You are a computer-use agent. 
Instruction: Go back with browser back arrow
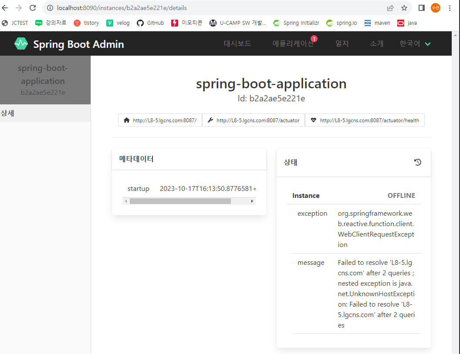[5, 8]
